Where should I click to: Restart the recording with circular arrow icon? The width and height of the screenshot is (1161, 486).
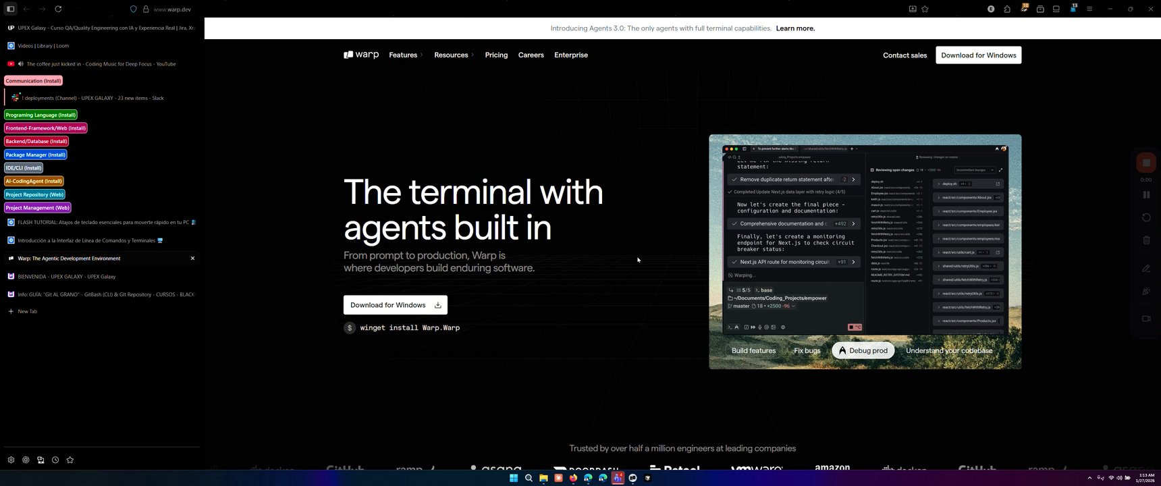pos(1146,217)
